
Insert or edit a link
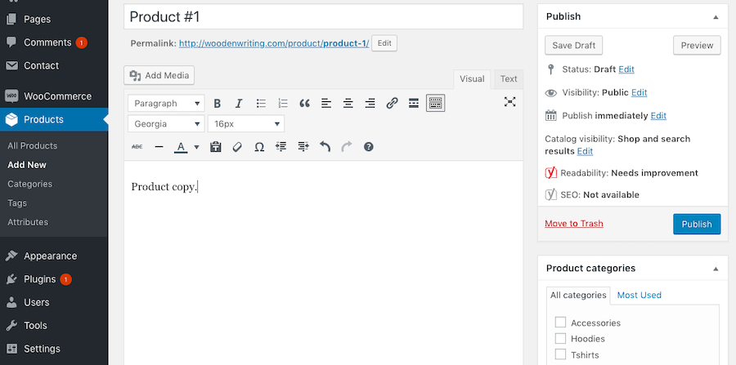[x=392, y=103]
